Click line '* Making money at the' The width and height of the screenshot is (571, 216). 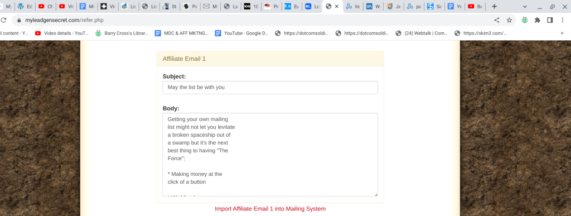(x=195, y=174)
